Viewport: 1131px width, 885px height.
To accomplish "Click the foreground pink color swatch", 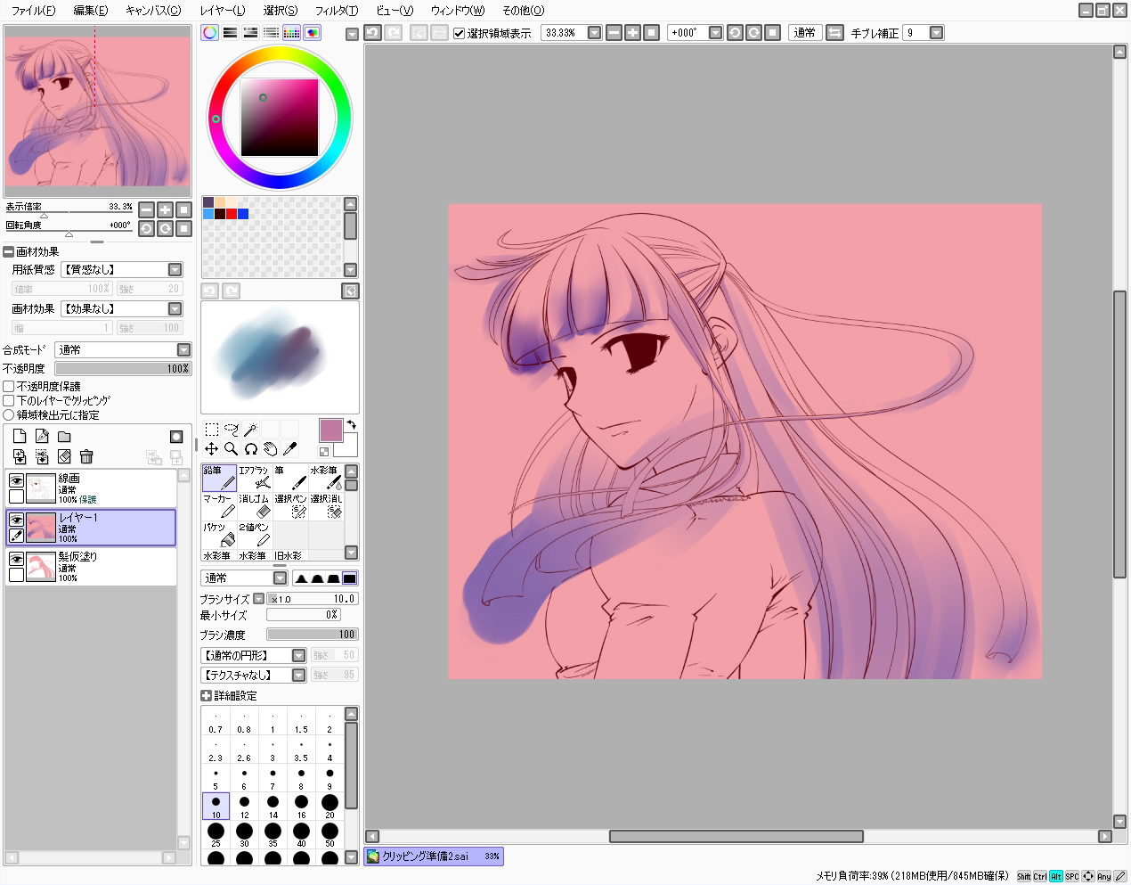I will click(330, 430).
